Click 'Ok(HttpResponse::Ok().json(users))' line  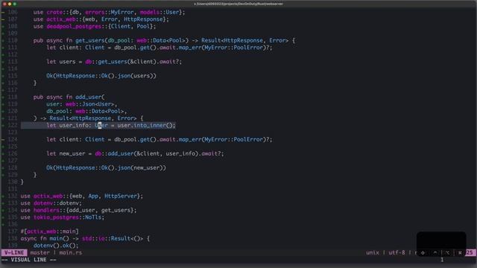coord(101,76)
